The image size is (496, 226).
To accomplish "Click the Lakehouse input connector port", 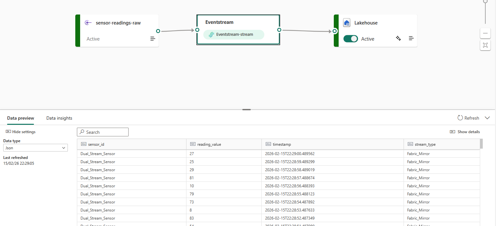I will pyautogui.click(x=335, y=31).
